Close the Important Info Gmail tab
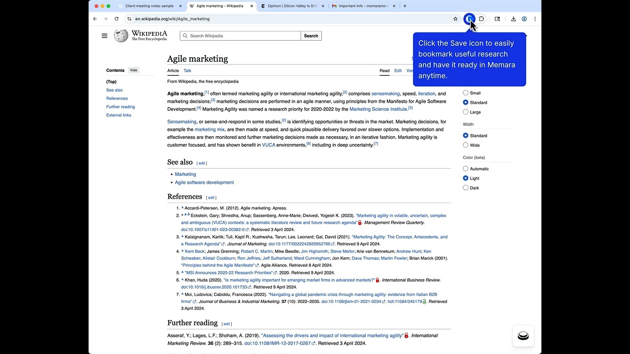 [394, 6]
